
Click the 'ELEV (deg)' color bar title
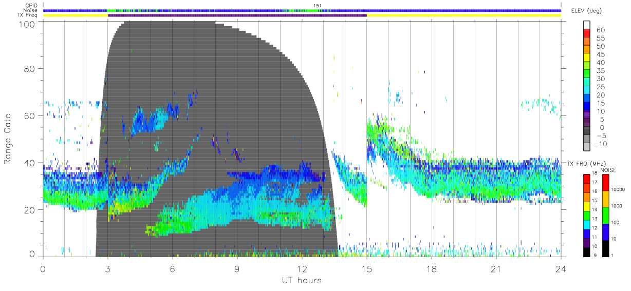pos(587,11)
